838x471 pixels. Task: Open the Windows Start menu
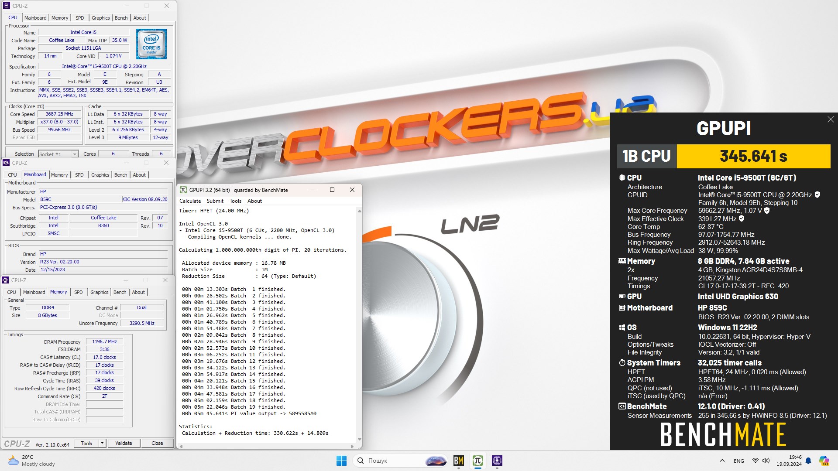(x=341, y=461)
